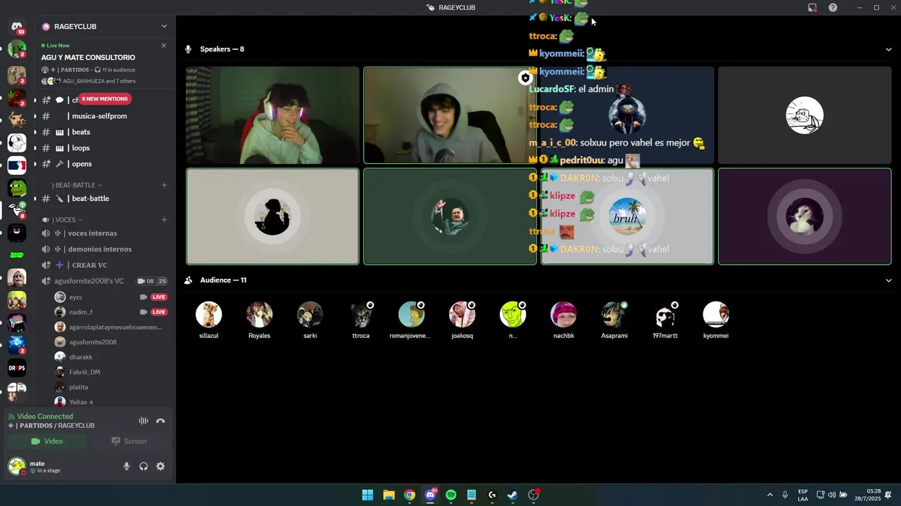Click the voice noise suppression waveform icon
This screenshot has height=506, width=901.
tap(144, 421)
